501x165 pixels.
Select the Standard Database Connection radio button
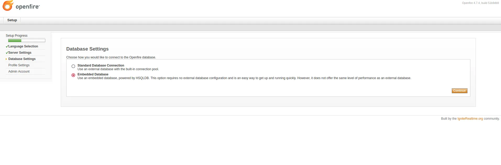click(73, 66)
